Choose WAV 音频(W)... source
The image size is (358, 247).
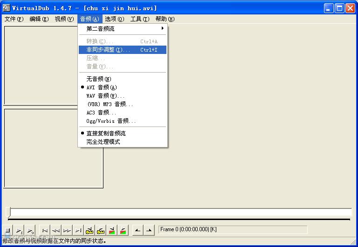pyautogui.click(x=123, y=96)
